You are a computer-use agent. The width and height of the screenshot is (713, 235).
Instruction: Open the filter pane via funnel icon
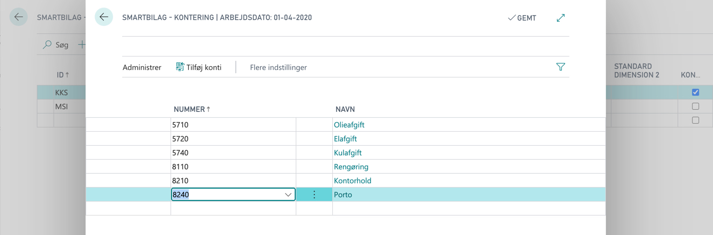pos(561,67)
